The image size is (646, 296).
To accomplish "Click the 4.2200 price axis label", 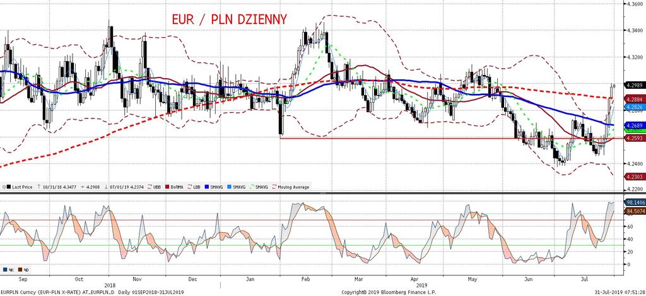I will 635,190.
